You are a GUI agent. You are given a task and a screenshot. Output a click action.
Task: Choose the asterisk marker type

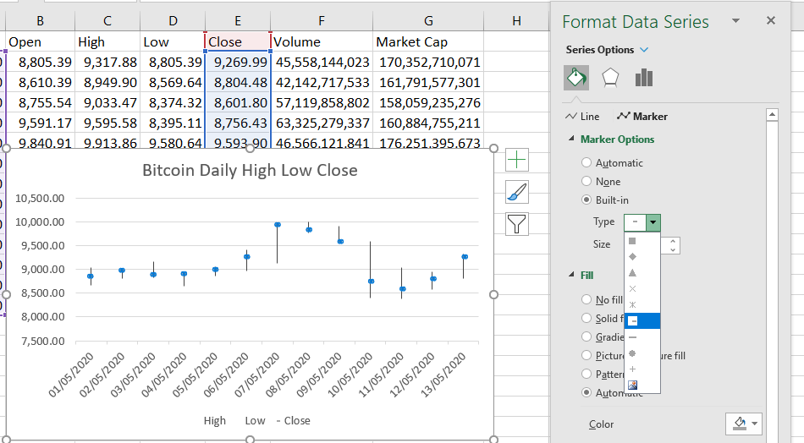coord(632,304)
